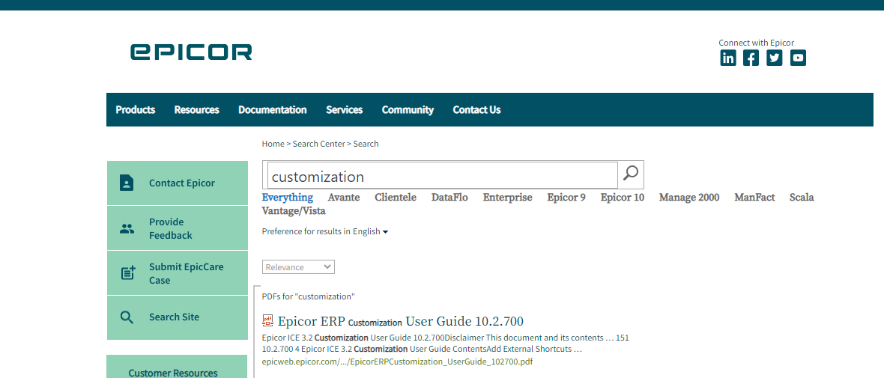
Task: Click the Provide Feedback people icon
Action: pos(127,229)
